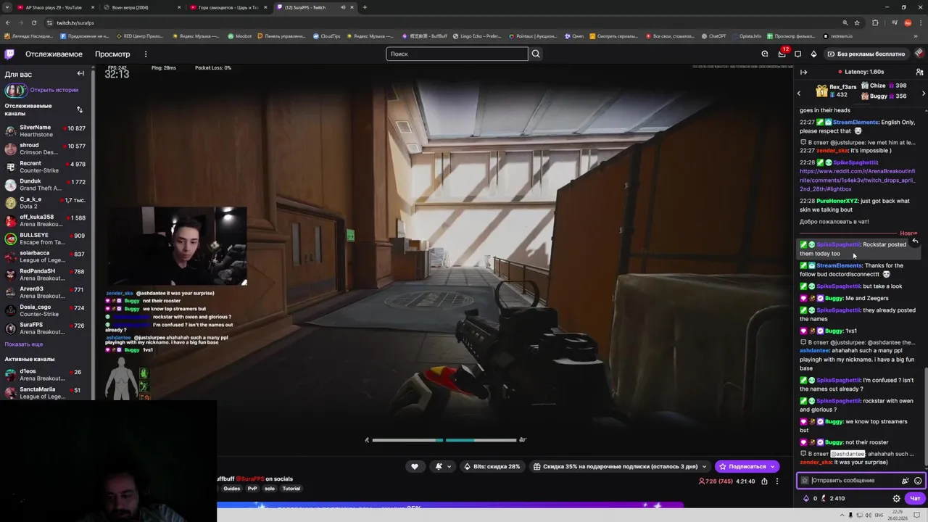Open BULLSEYE channel in sidebar
Viewport: 928px width, 522px height.
click(46, 239)
